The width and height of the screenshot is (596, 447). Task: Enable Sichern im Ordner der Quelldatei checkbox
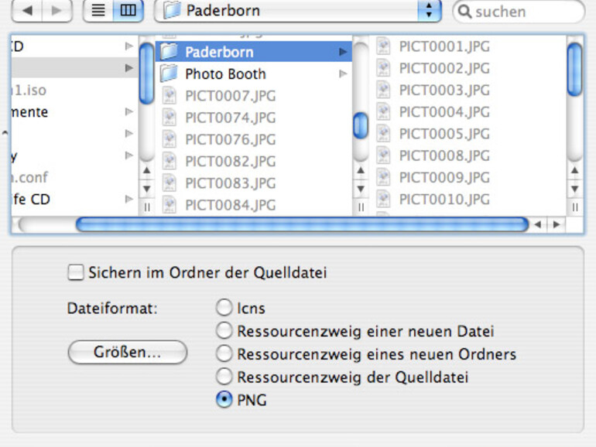76,272
